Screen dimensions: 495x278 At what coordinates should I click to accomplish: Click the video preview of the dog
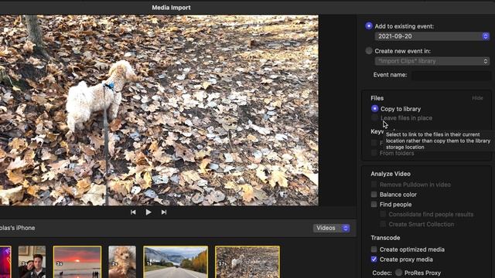coord(159,110)
